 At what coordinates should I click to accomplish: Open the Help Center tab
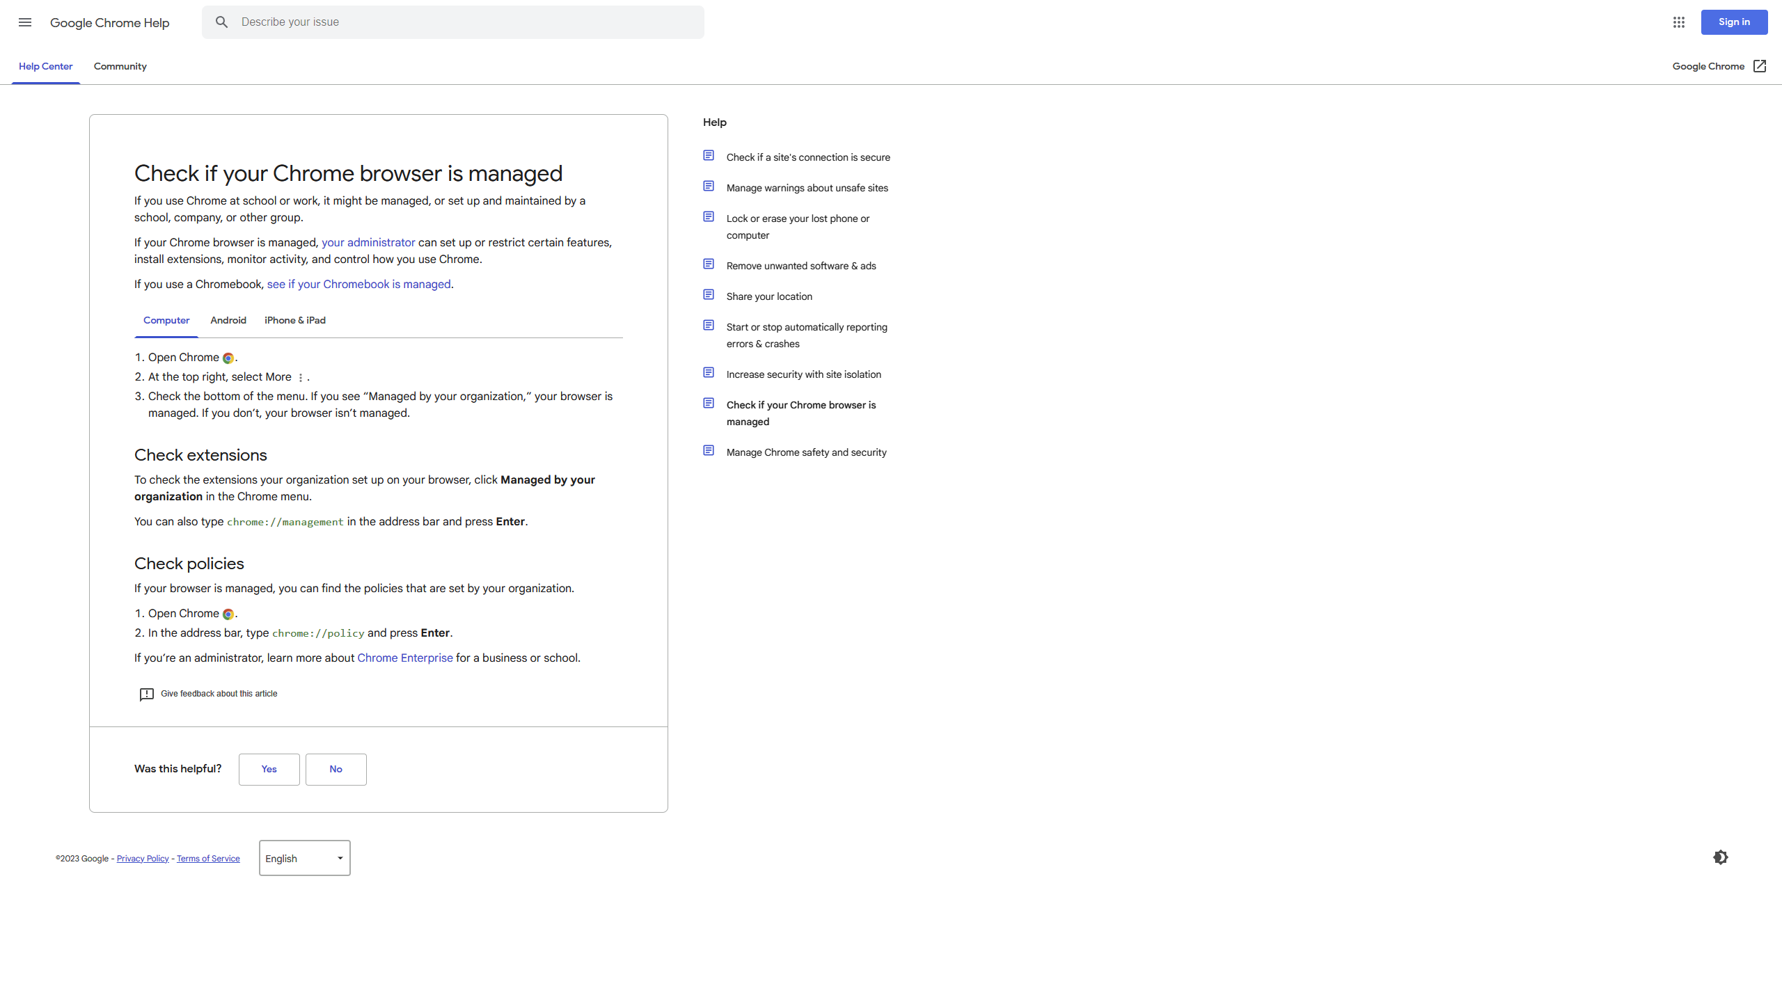(x=46, y=67)
